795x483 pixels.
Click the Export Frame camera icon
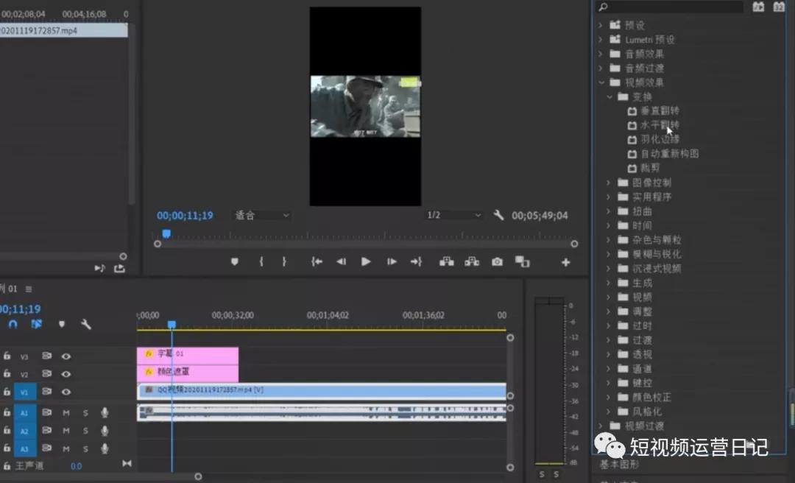(498, 261)
